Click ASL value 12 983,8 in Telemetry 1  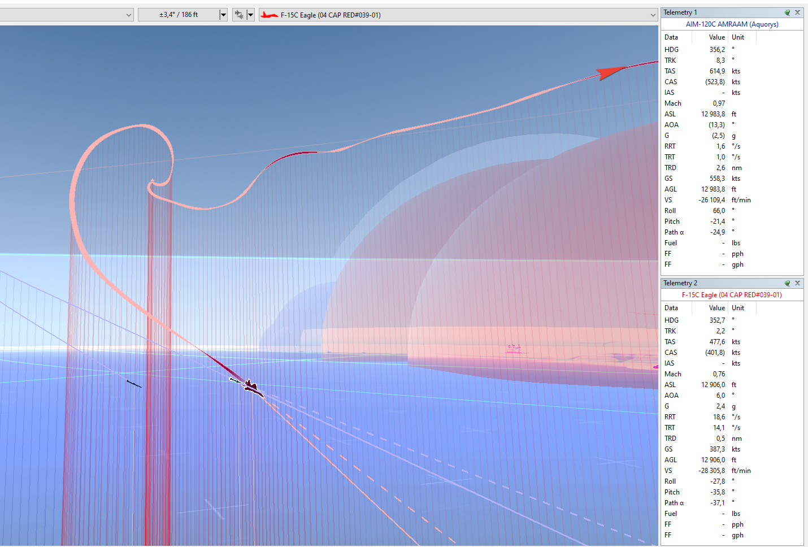713,114
